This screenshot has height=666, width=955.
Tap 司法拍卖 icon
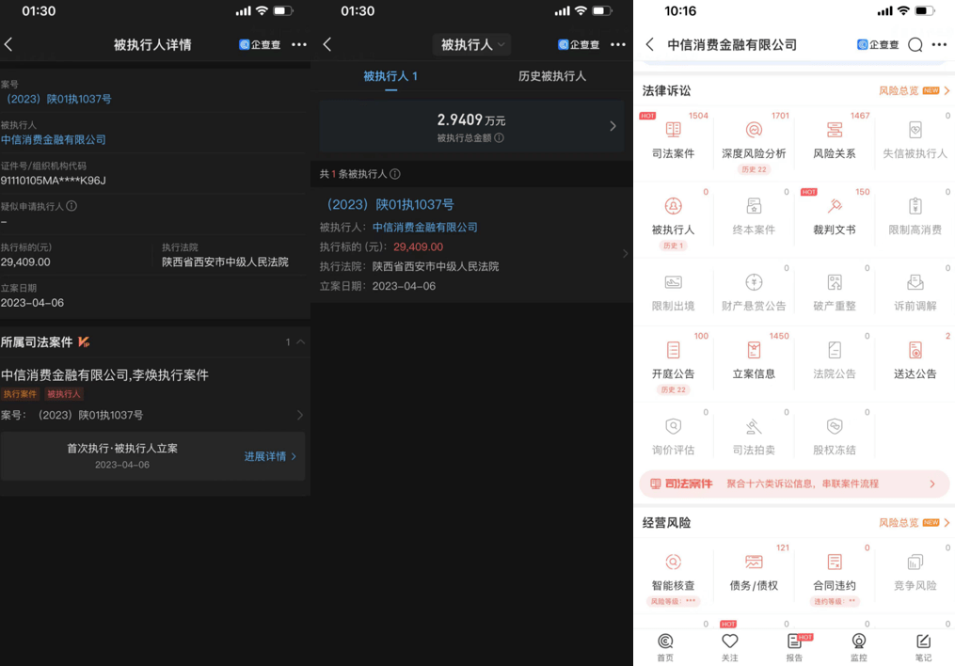[x=754, y=426]
